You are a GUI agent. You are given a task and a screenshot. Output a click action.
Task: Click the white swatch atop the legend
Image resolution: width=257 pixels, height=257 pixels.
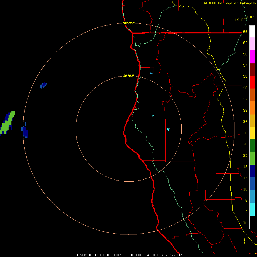[x=252, y=31]
